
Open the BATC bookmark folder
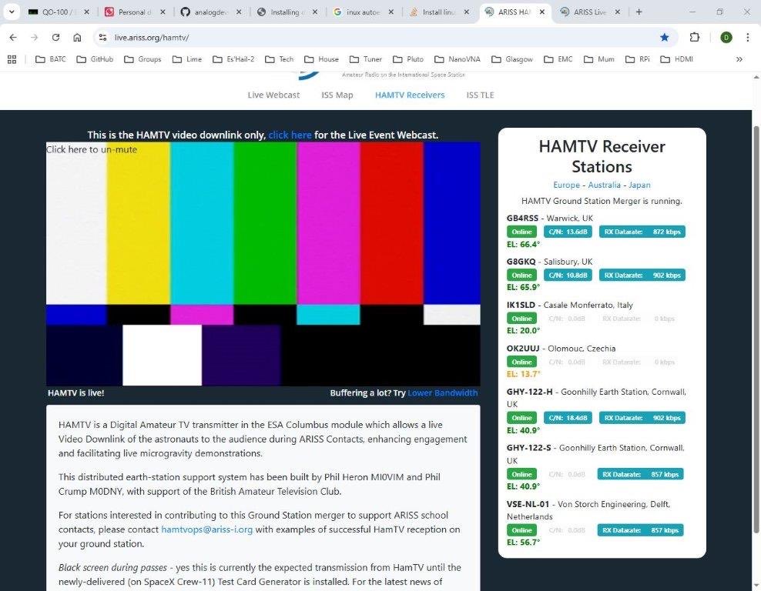(x=51, y=59)
